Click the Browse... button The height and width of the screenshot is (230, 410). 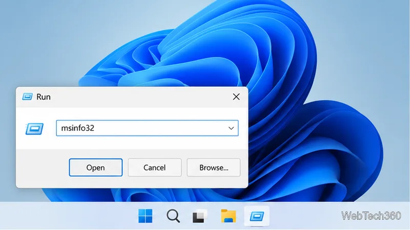point(214,167)
